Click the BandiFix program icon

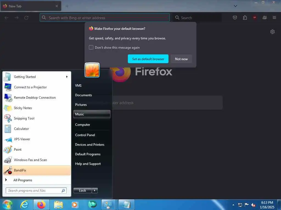point(8,170)
